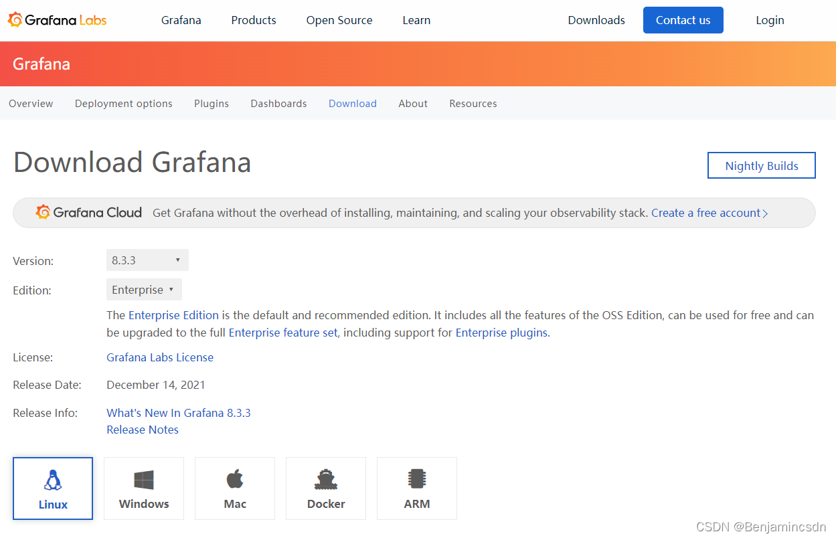Open the Learn menu
This screenshot has height=540, width=836.
pyautogui.click(x=416, y=20)
